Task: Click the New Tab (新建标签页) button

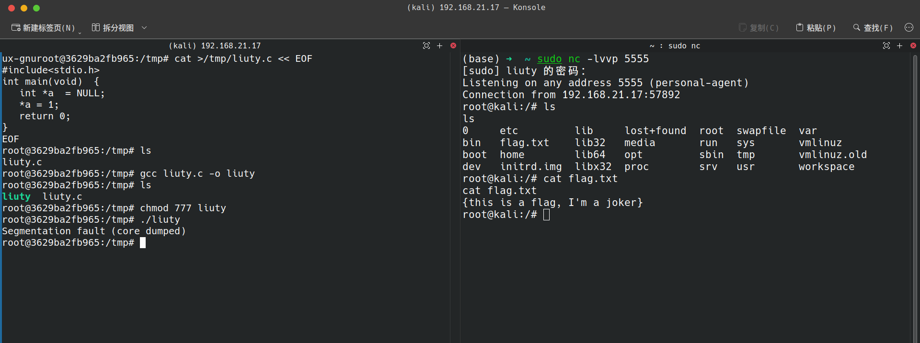Action: tap(43, 28)
